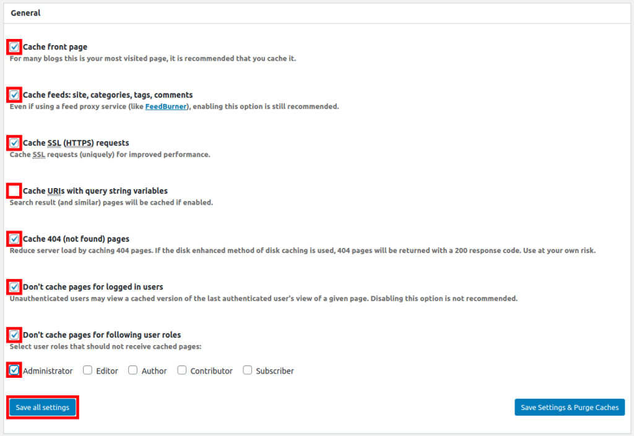Check the Subscriber role checkbox
This screenshot has height=436, width=634.
pos(247,370)
